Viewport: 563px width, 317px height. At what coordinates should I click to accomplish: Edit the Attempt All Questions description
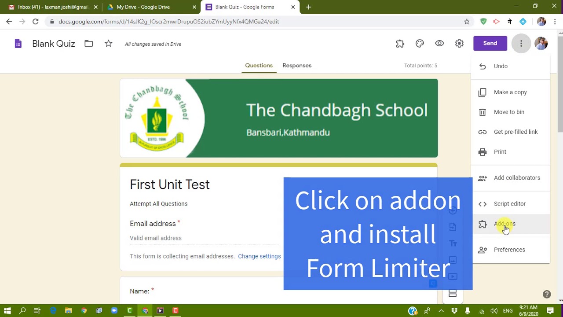[x=158, y=204]
